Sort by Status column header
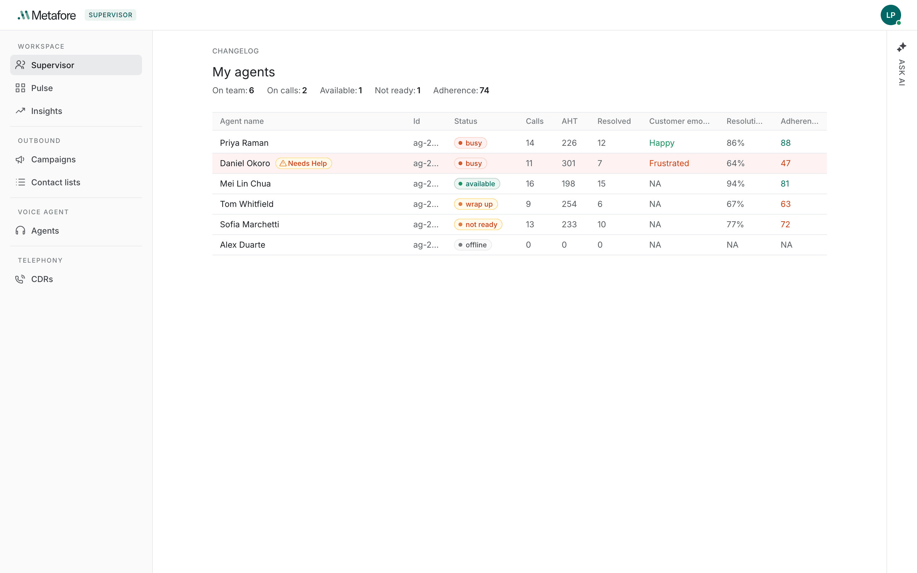 pyautogui.click(x=466, y=121)
